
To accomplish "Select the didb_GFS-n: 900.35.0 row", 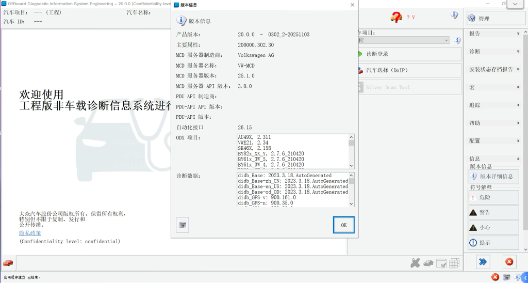I will point(266,203).
